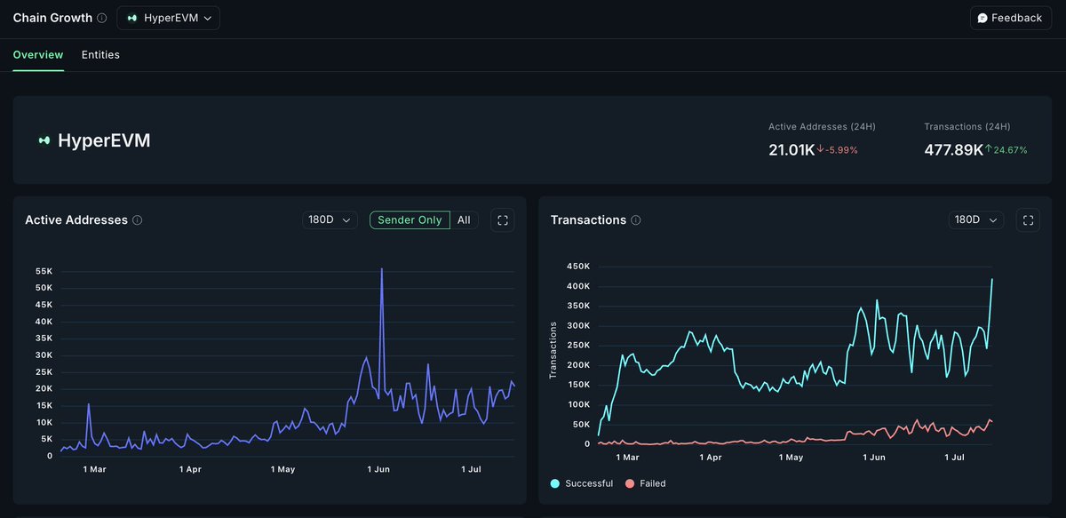Toggle the Successful series in the legend
Screen dimensions: 1066x518
pyautogui.click(x=582, y=483)
